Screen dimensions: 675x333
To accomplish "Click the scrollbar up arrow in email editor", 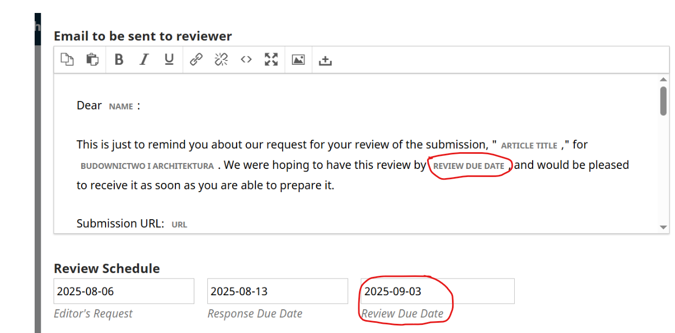I will (x=664, y=80).
